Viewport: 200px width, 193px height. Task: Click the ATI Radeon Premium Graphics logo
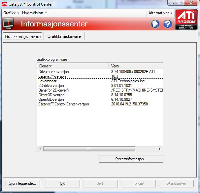tap(186, 20)
